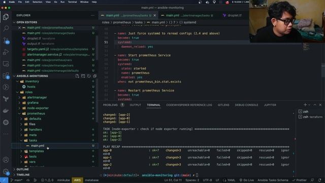Open the Extensions view icon
The height and width of the screenshot is (183, 325).
pos(6,76)
